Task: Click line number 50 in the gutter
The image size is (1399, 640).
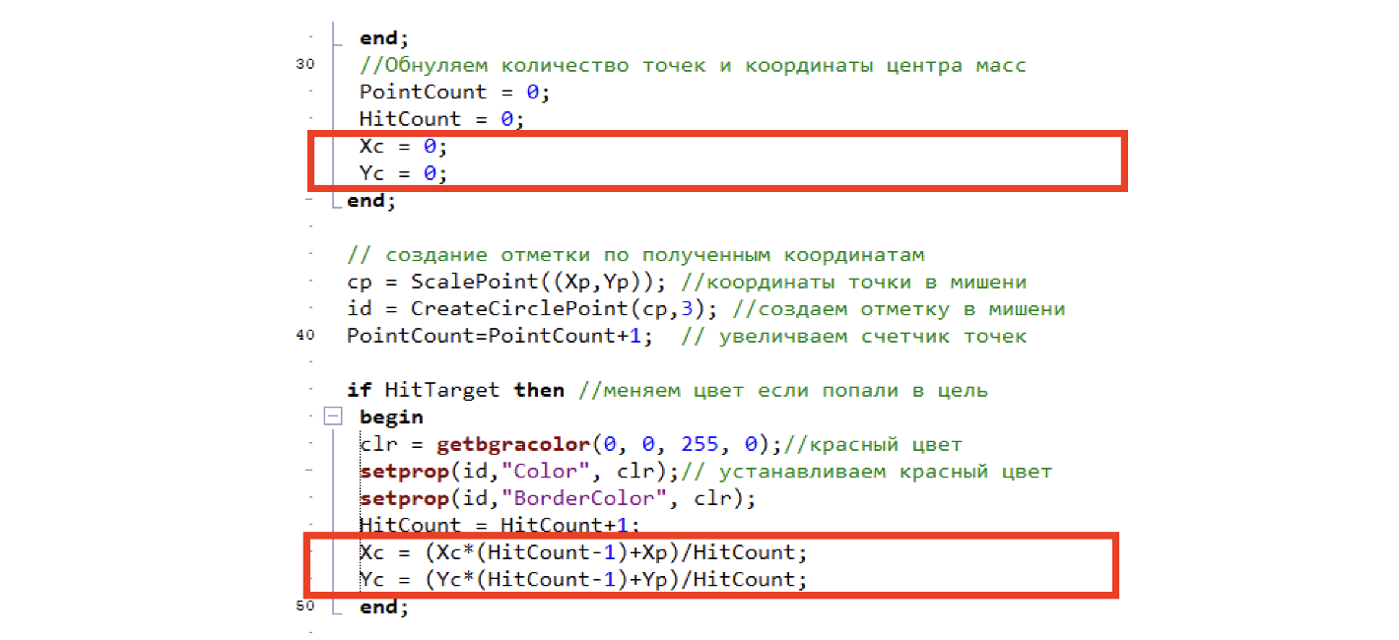Action: tap(304, 606)
